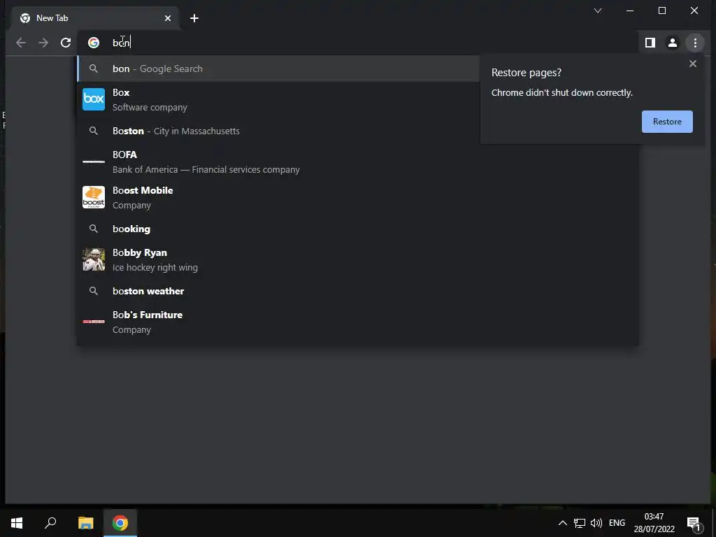Click the browser forward arrow

pyautogui.click(x=43, y=43)
